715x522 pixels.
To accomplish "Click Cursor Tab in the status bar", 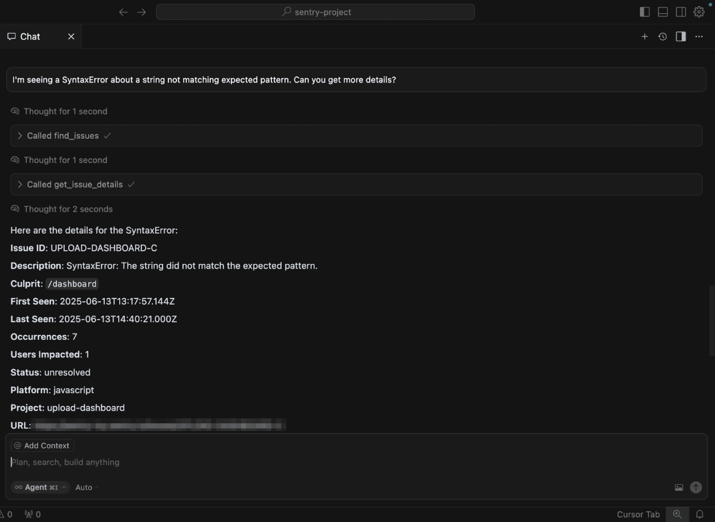I will [x=638, y=514].
